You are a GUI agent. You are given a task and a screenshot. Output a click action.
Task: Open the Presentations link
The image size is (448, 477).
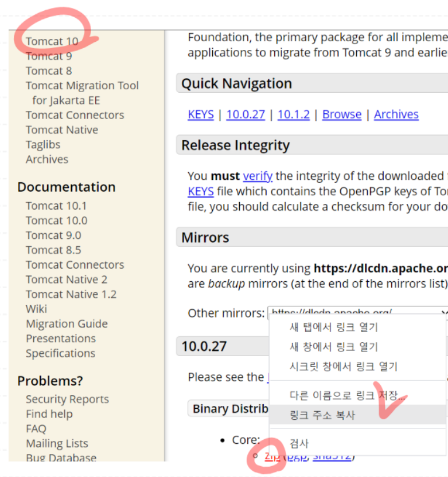(61, 338)
